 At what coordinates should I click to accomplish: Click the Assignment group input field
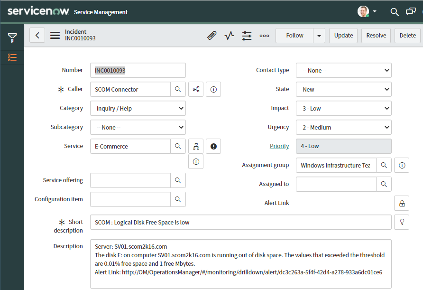tap(336, 165)
